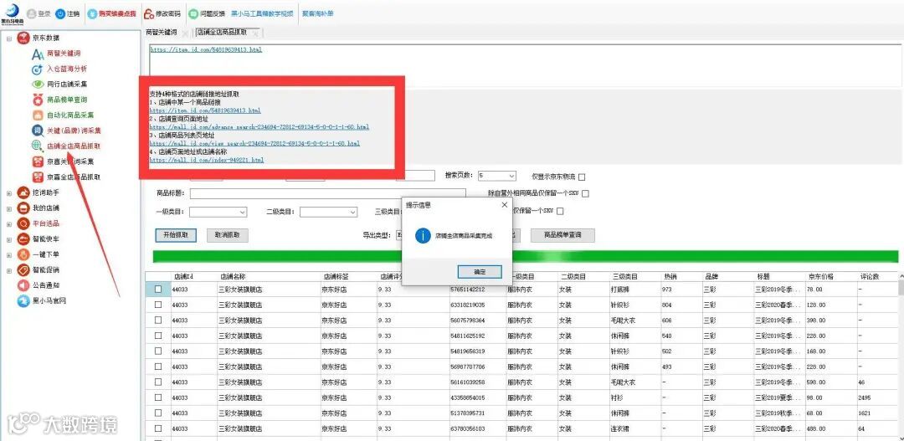The image size is (904, 441).
Task: Open 京喜关键词采集 tool
Action: [70, 162]
